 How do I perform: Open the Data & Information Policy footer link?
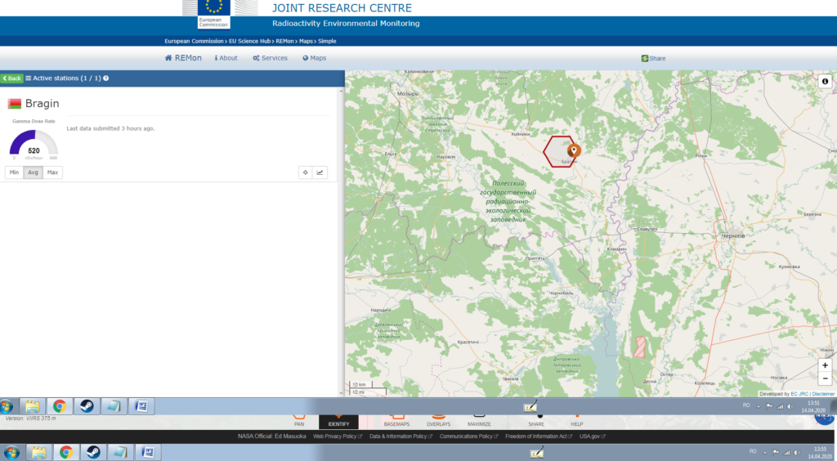401,436
